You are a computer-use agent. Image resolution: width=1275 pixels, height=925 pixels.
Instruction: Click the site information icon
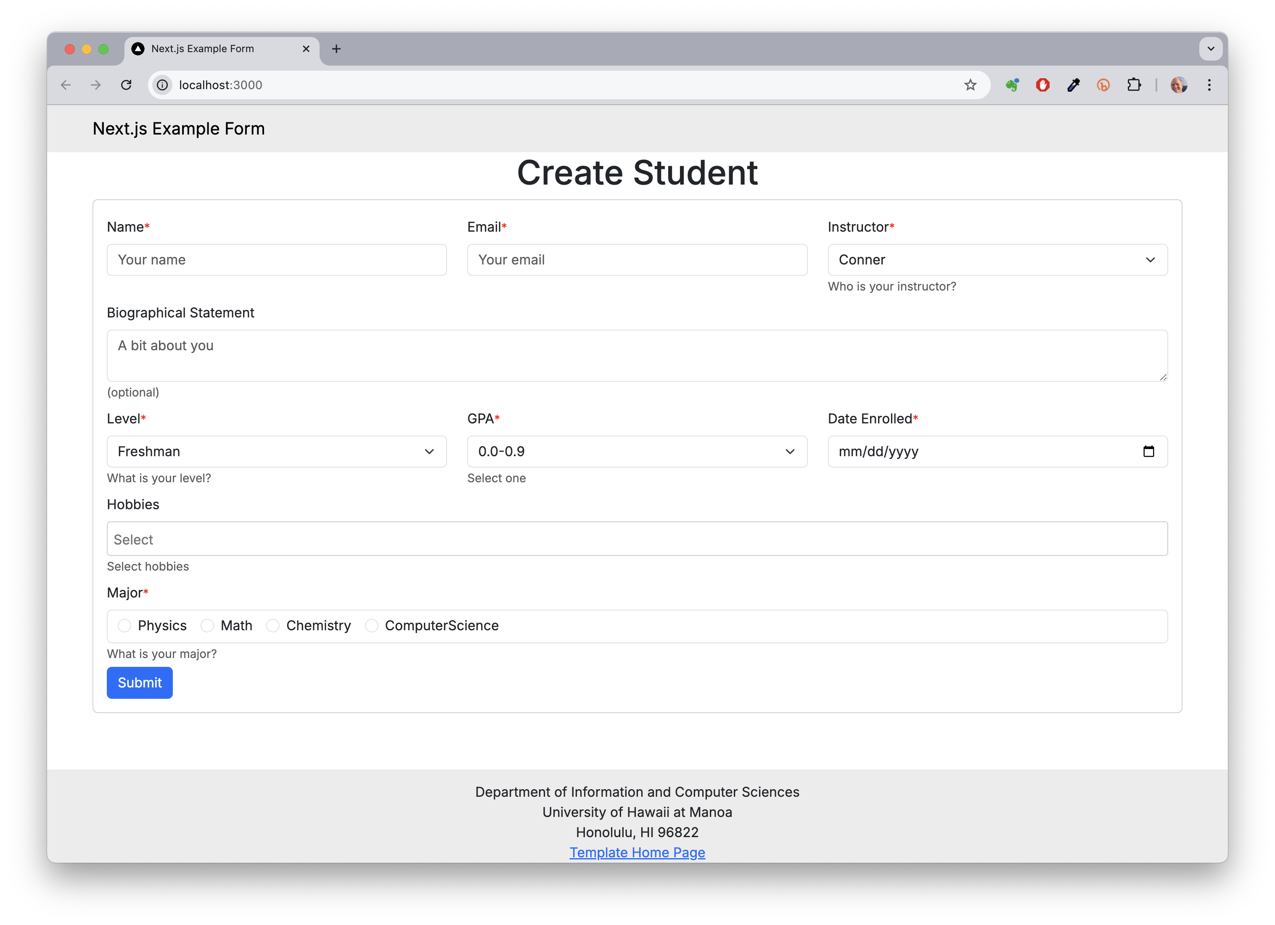162,85
